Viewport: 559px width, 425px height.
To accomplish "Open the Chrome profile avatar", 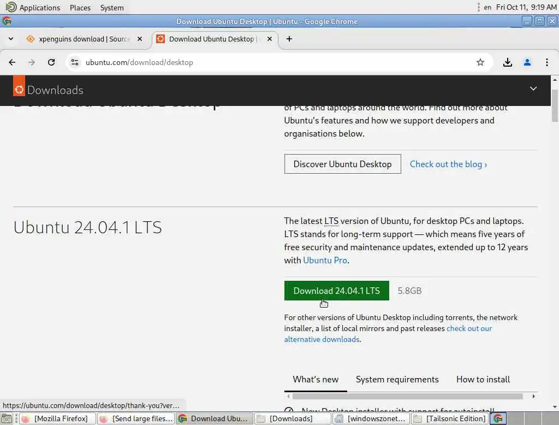I will pyautogui.click(x=527, y=62).
